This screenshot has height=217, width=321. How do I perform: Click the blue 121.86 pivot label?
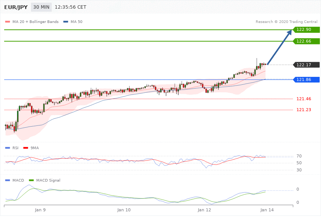pyautogui.click(x=307, y=79)
